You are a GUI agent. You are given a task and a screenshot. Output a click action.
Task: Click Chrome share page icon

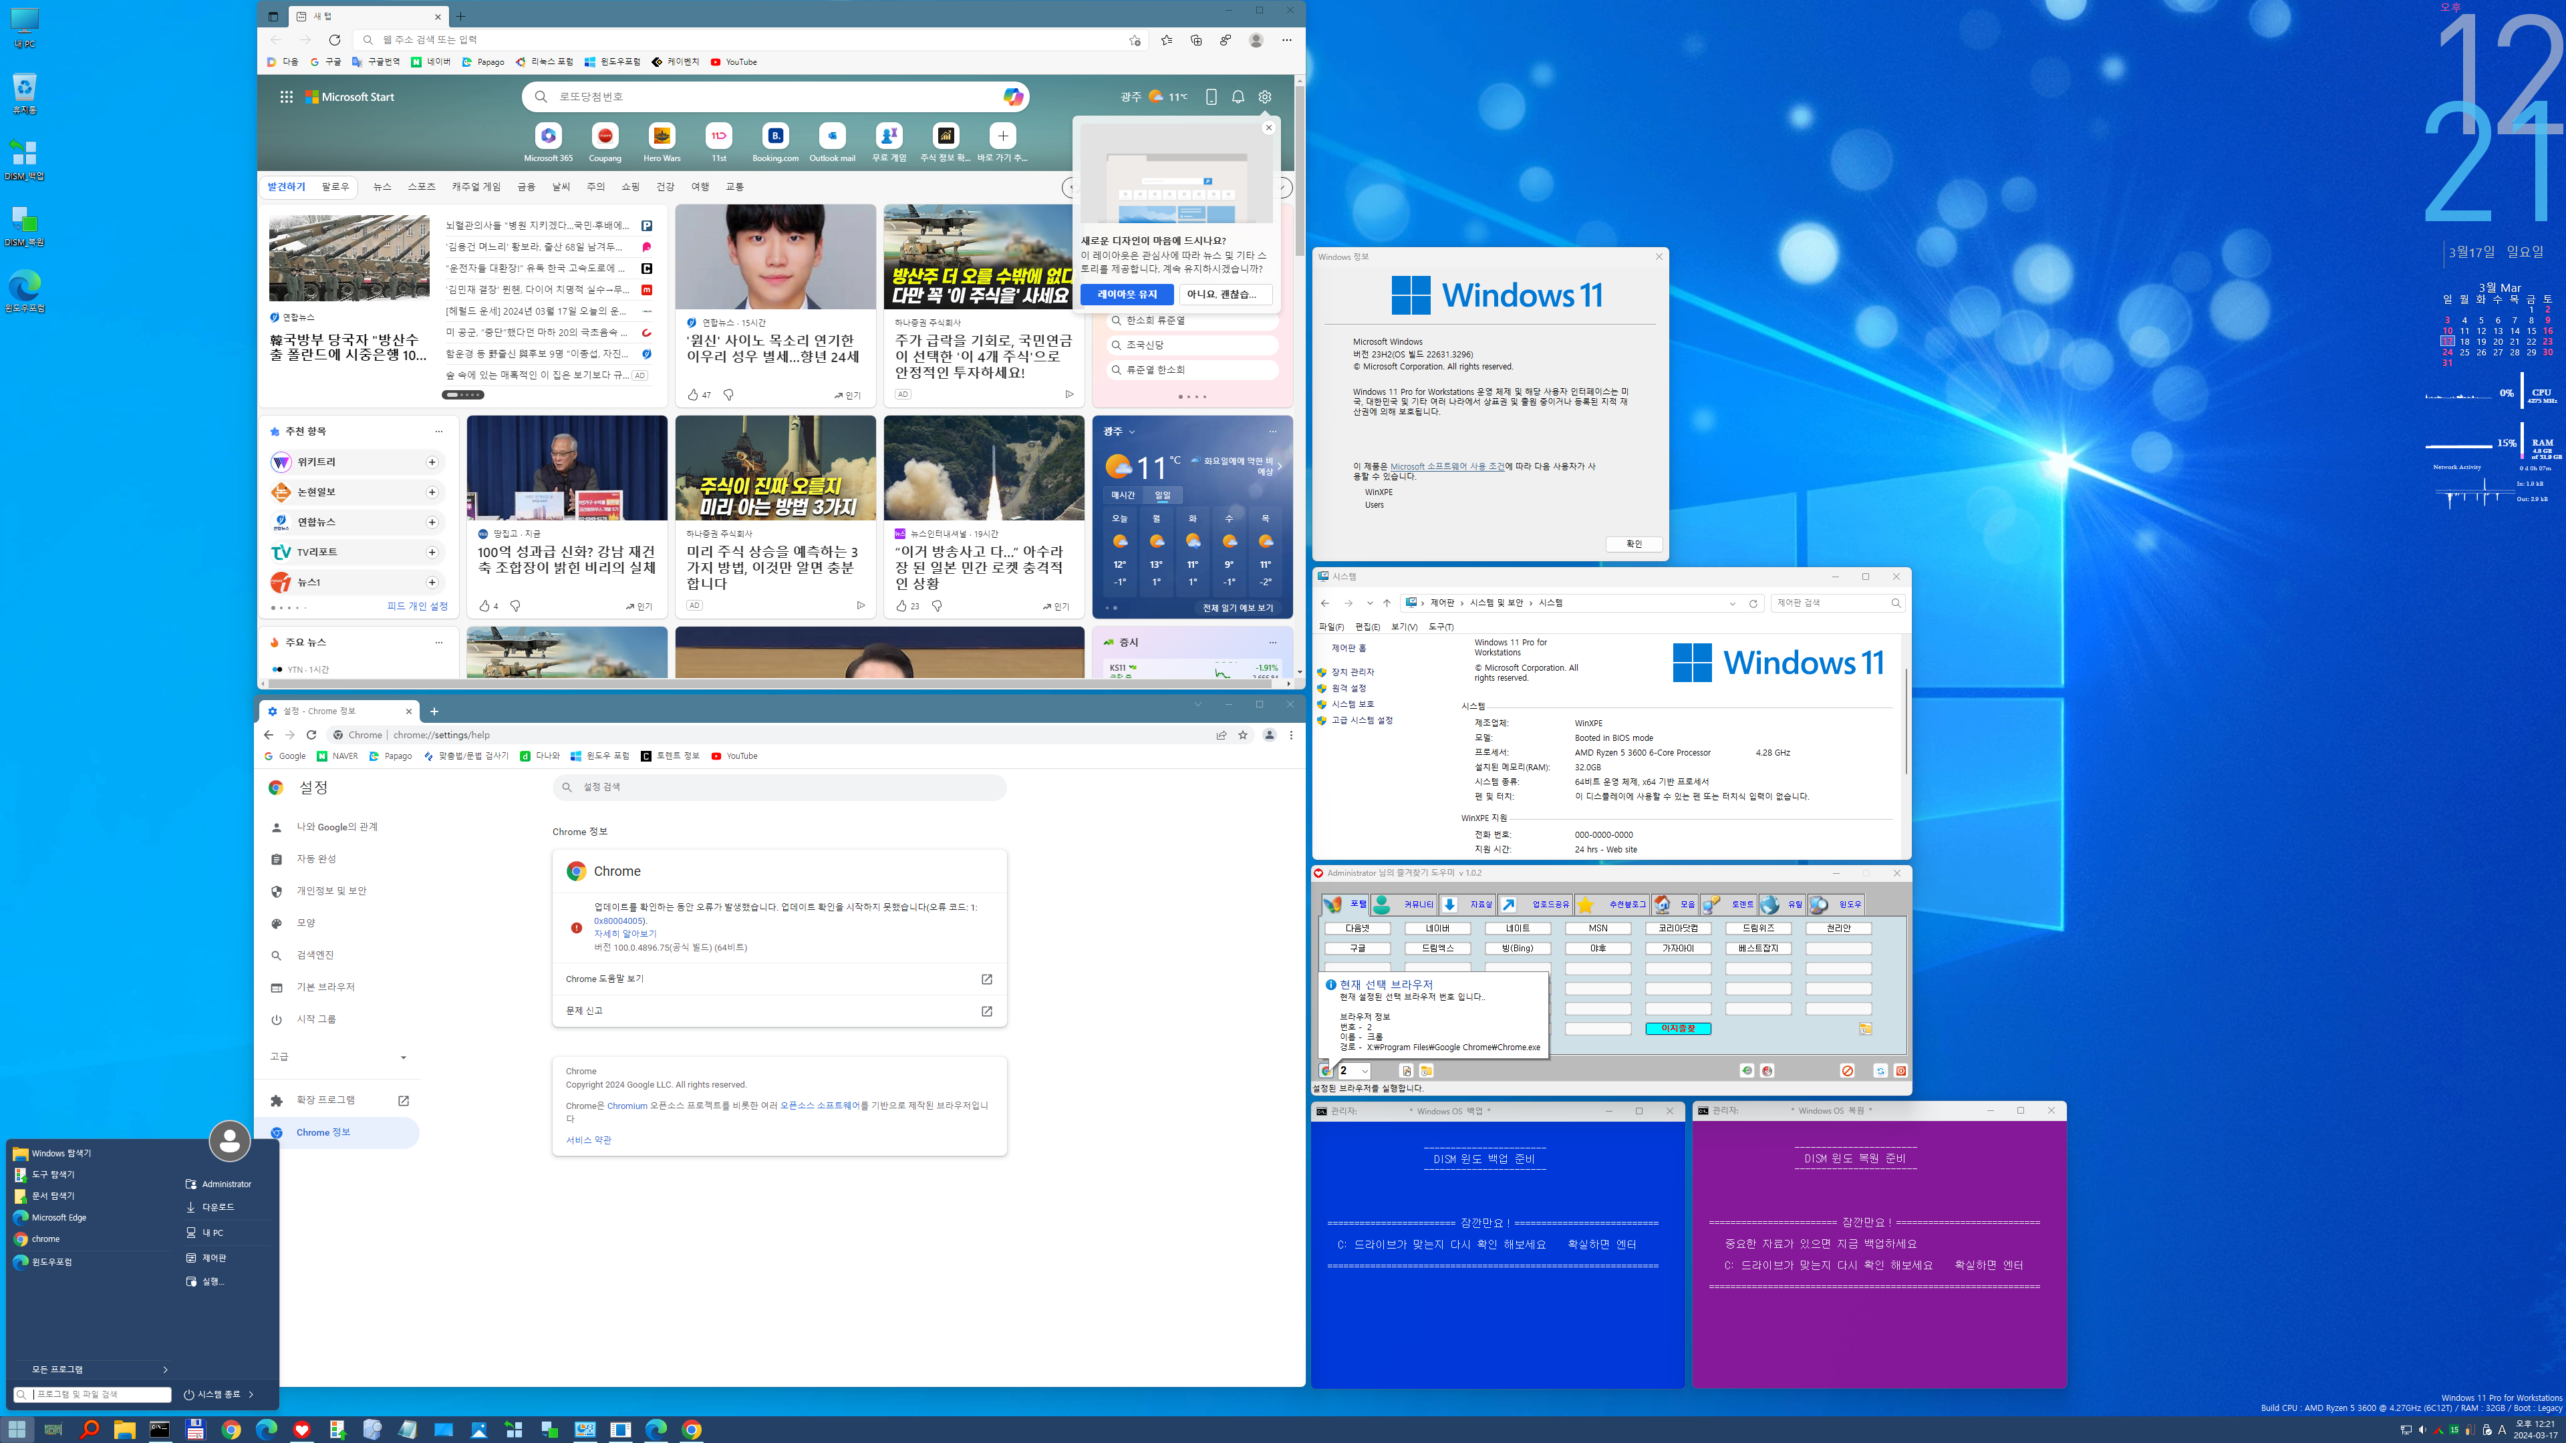1220,735
